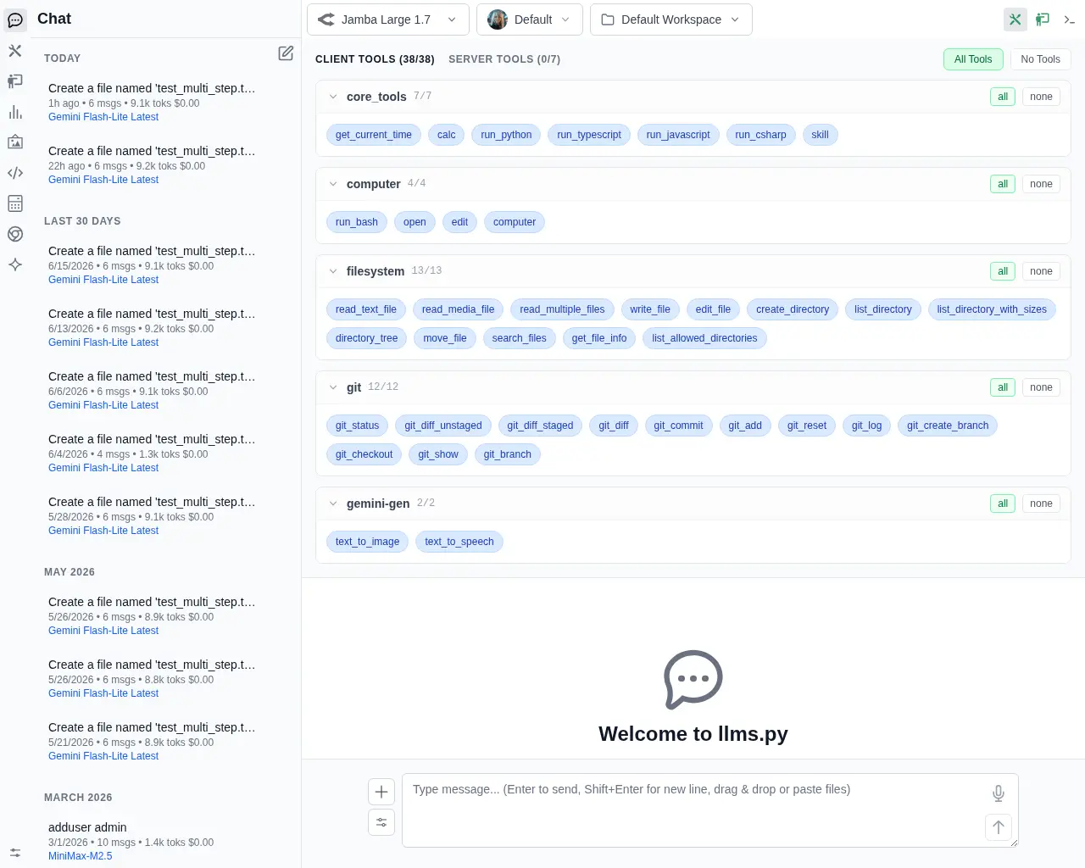1085x868 pixels.
Task: Toggle the text_to_speech tool chip
Action: coord(459,542)
